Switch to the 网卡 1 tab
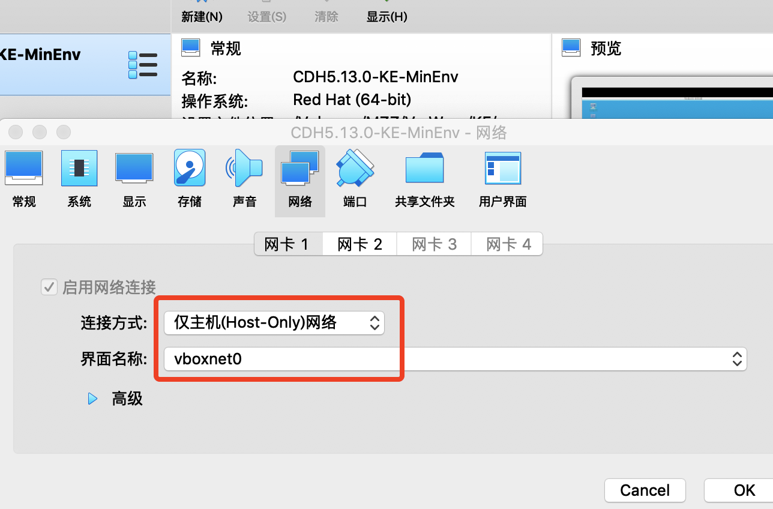 tap(287, 244)
